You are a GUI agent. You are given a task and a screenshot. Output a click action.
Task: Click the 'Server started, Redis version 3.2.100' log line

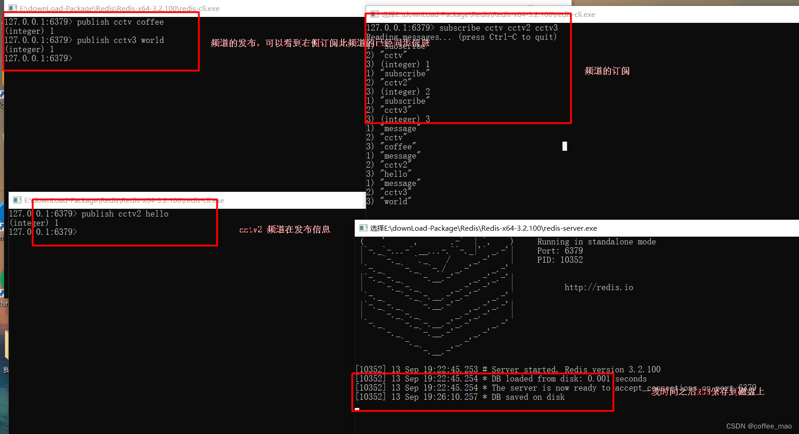click(x=508, y=370)
